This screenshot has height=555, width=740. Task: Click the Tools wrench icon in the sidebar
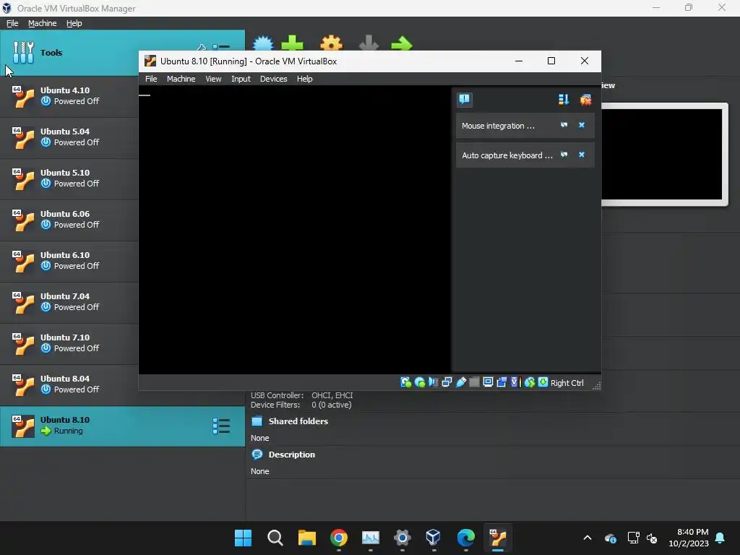[x=23, y=52]
